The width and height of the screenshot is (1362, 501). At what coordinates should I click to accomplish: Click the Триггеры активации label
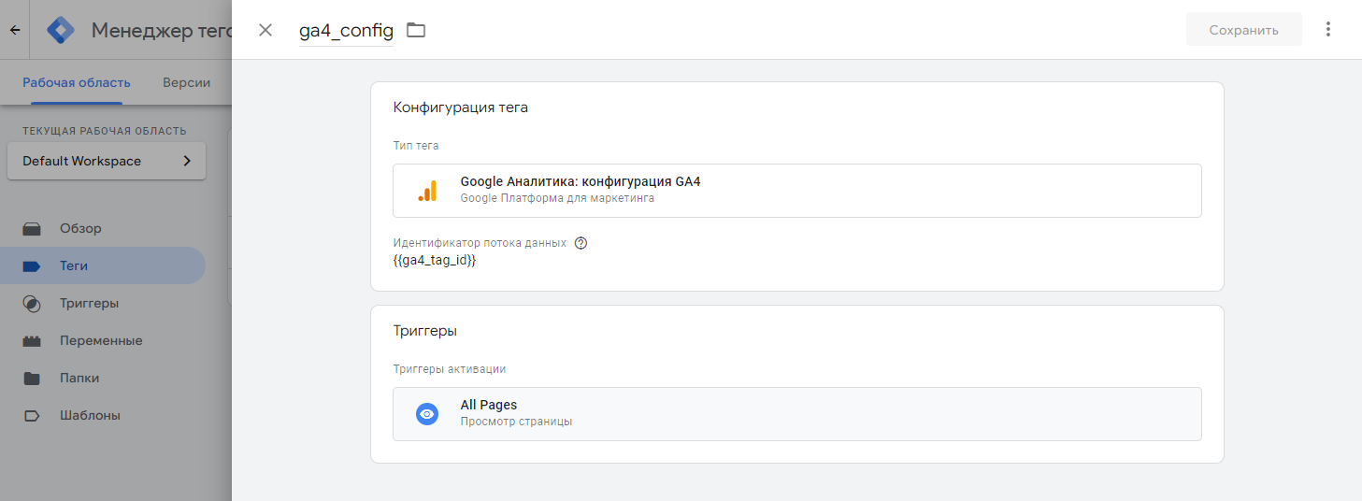[450, 369]
